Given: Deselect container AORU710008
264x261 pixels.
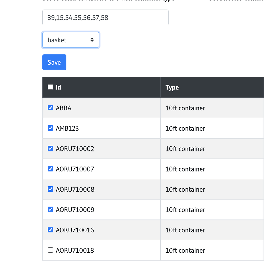Looking at the screenshot, I should coord(50,189).
